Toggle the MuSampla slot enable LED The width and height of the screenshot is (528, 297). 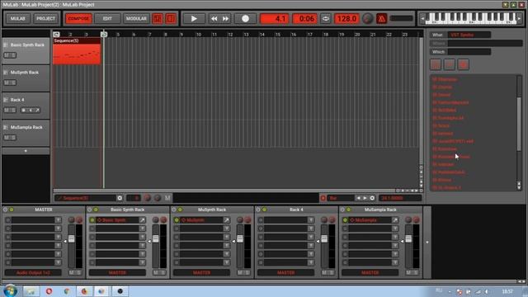click(345, 220)
